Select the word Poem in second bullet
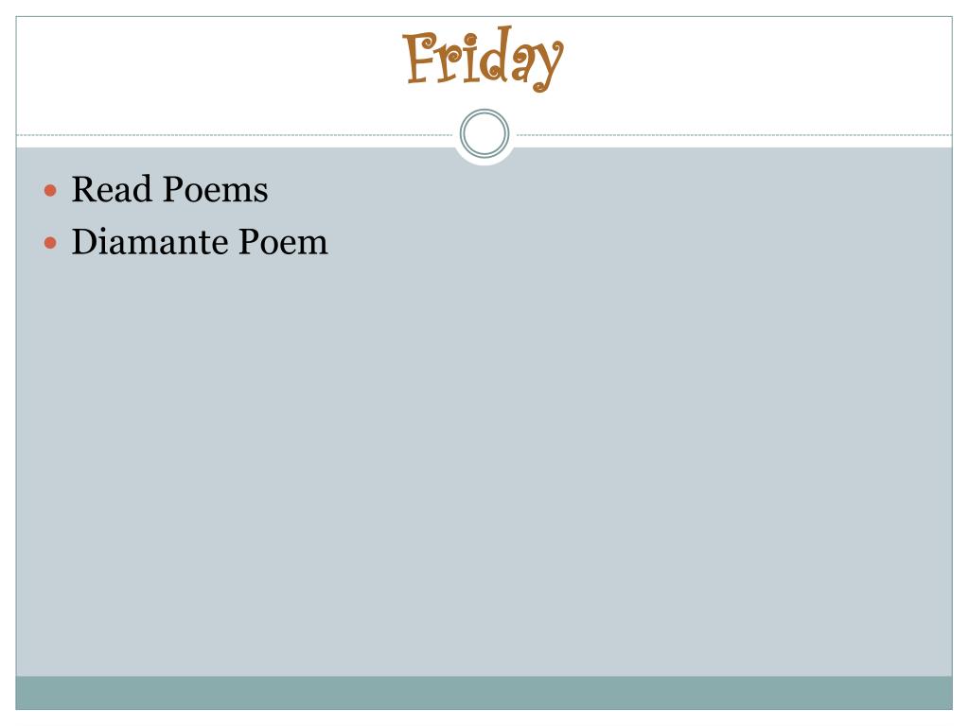Screen dimensions: 969x726 282,242
